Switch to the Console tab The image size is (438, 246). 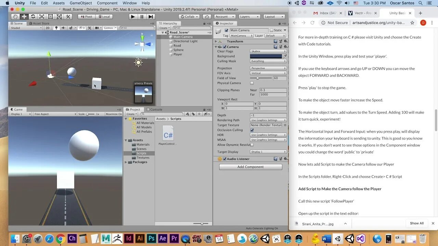[x=154, y=109]
